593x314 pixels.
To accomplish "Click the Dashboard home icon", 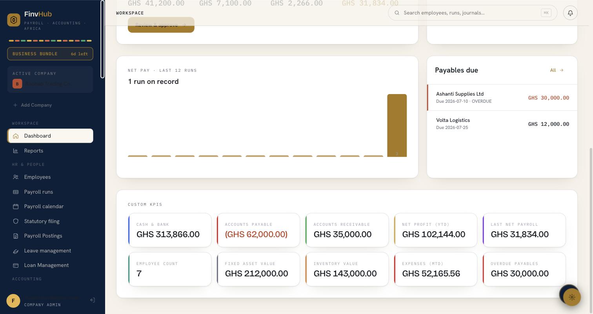I will click(x=16, y=136).
